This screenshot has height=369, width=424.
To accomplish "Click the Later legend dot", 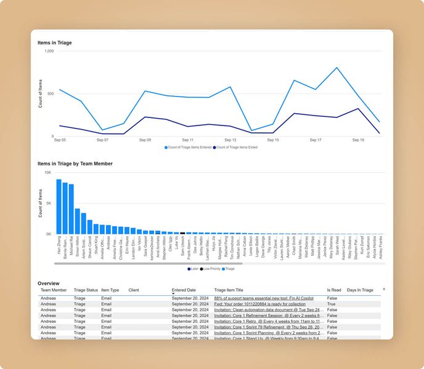I will (189, 269).
